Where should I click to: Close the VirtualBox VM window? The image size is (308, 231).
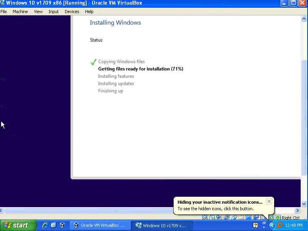[303, 3]
